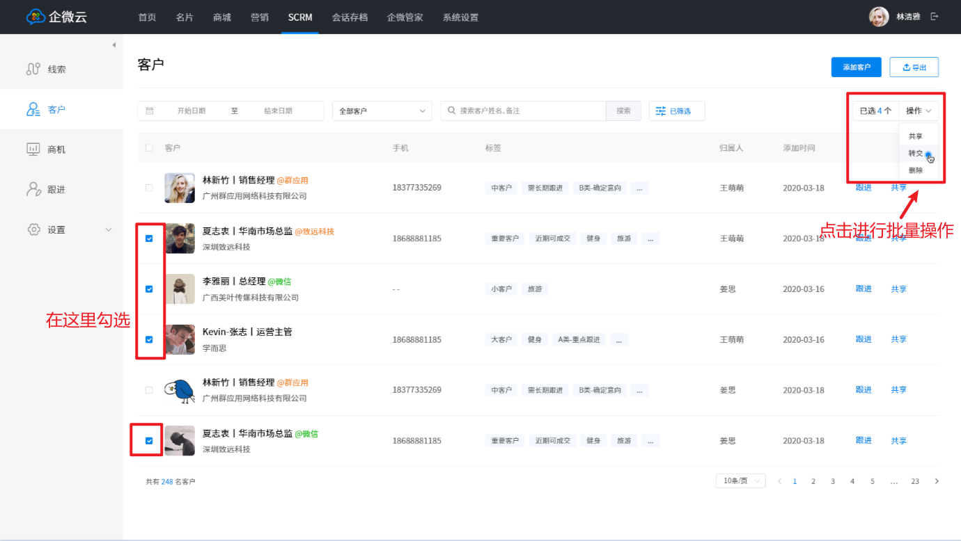Viewport: 961px width, 541px height.
Task: Click the 设置 gear icon in sidebar
Action: [33, 229]
